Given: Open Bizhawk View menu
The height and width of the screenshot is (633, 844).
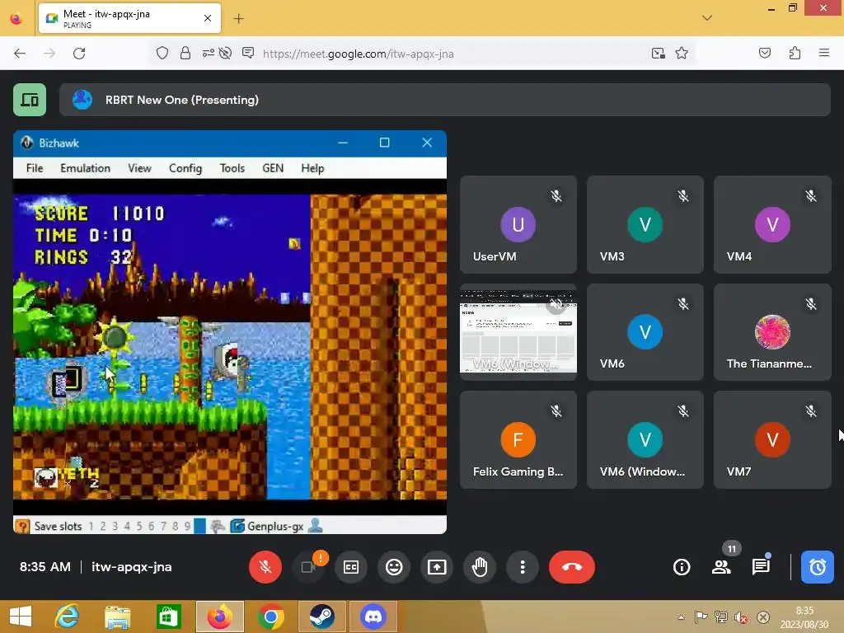Looking at the screenshot, I should pos(139,168).
